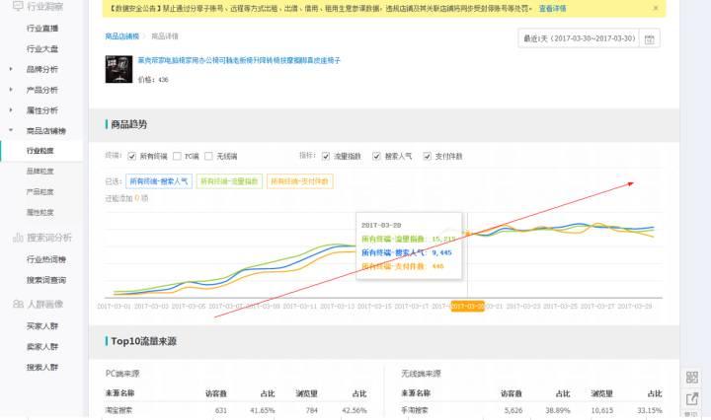Remove the 所有终端-流量指数 selected tag
This screenshot has width=711, height=420.
(229, 181)
